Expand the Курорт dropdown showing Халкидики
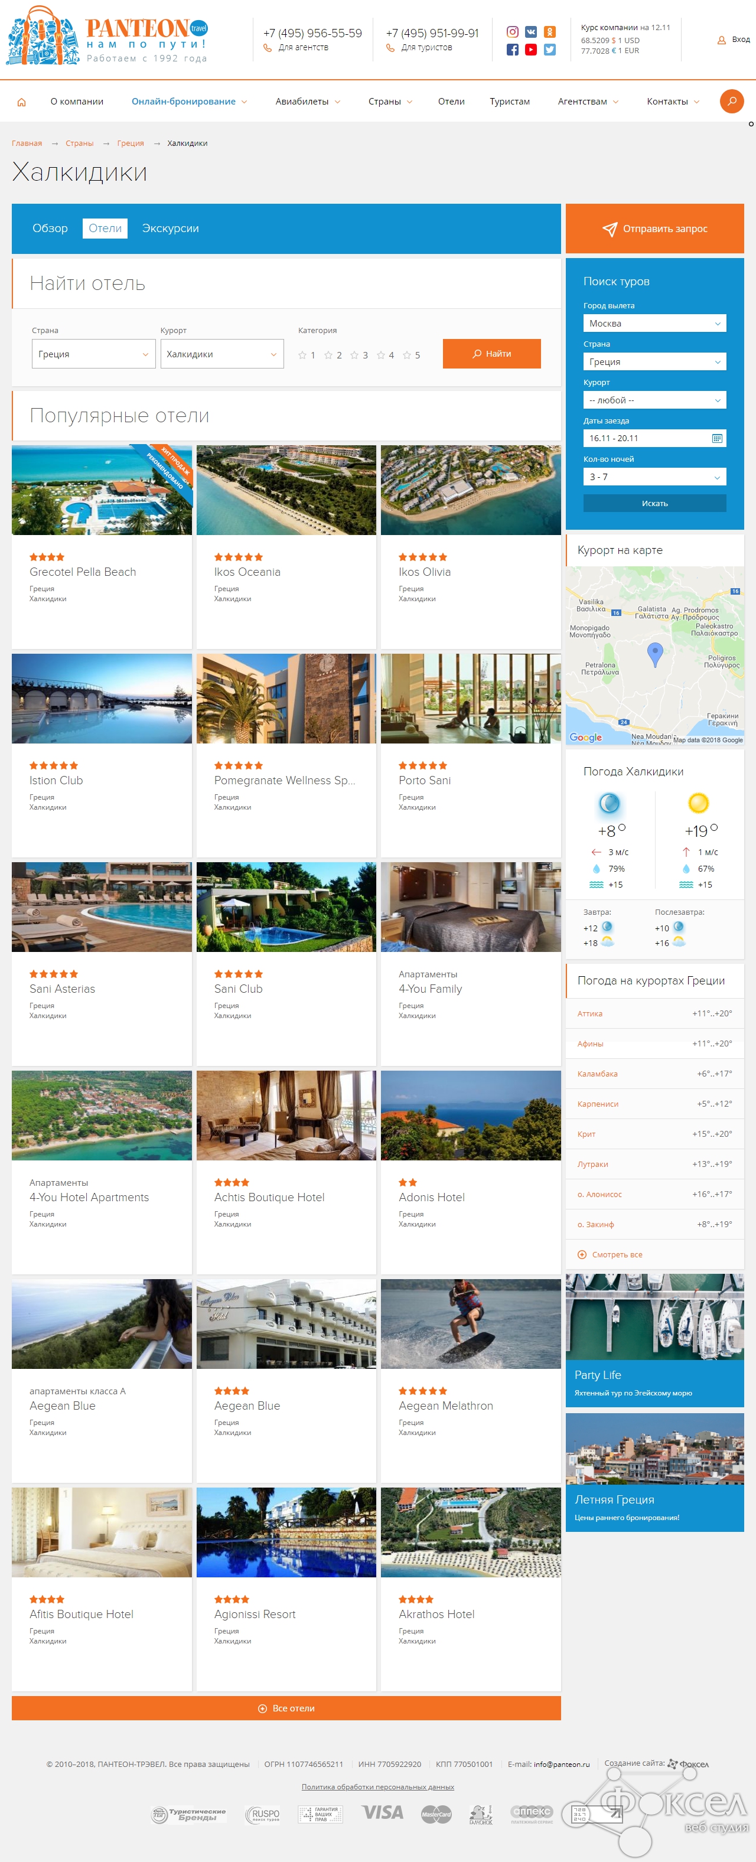Screen dimensions: 756x1862 click(222, 354)
